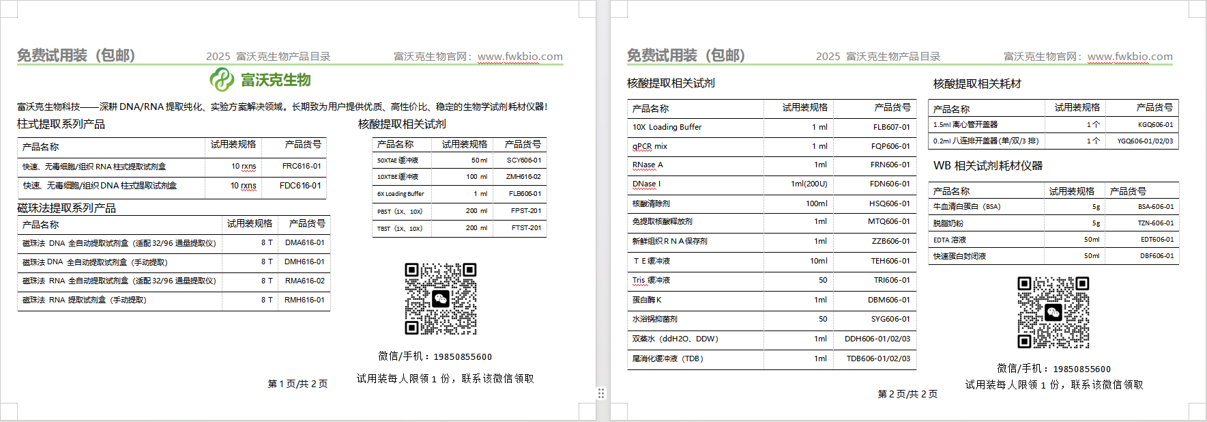Screen dimensions: 1207x422
Task: Click the 磁珠法提取系列产品 heading
Action: pos(66,208)
